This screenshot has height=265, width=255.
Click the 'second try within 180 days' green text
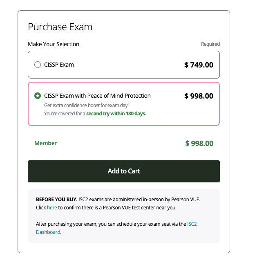tap(116, 113)
